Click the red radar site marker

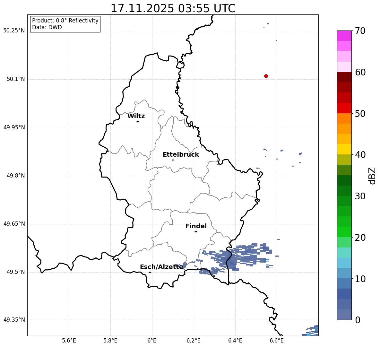click(266, 76)
